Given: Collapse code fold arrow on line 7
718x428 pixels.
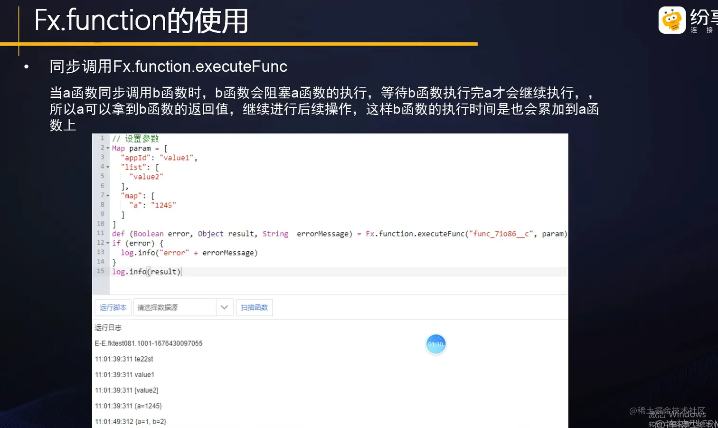Looking at the screenshot, I should (108, 196).
